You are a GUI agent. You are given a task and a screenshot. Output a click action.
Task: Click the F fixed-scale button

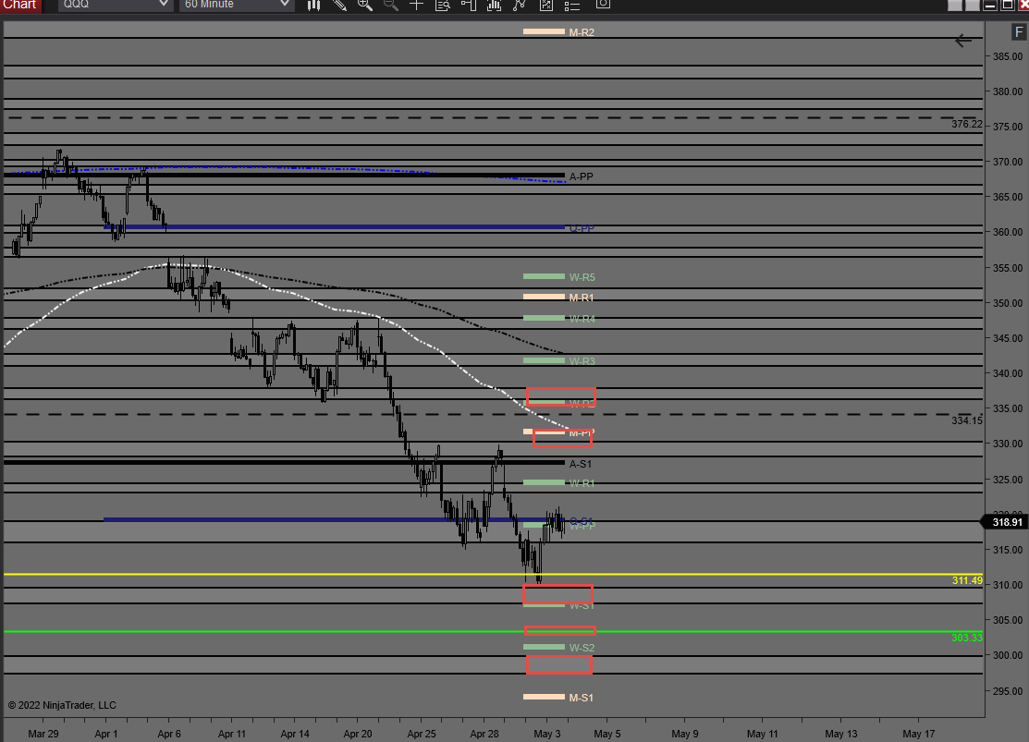[x=1019, y=32]
